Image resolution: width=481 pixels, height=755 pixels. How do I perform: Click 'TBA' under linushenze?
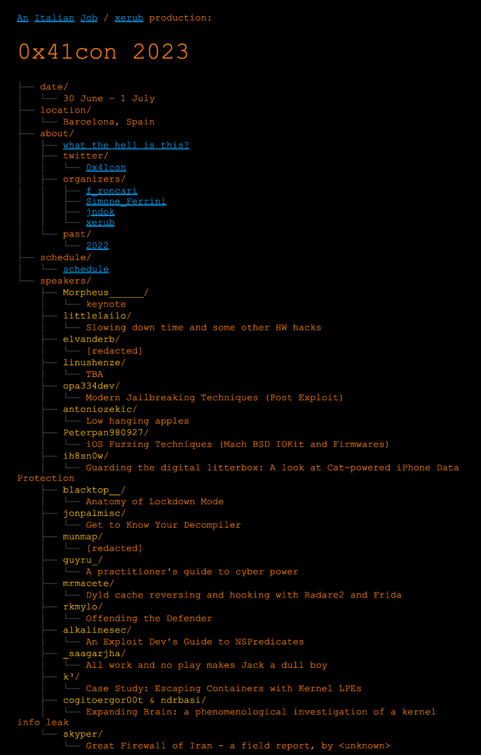(94, 374)
